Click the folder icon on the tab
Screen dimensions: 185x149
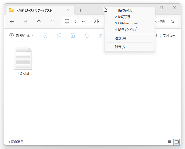click(x=11, y=10)
